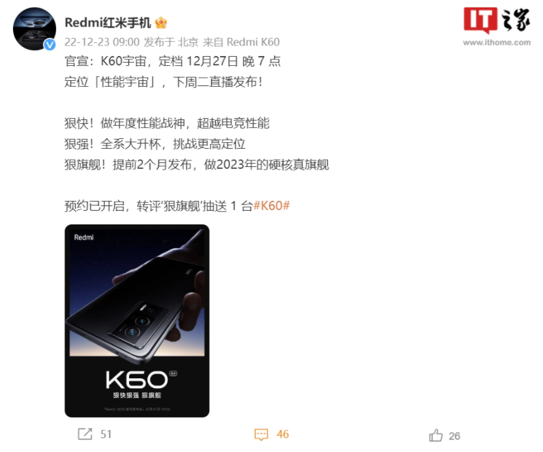Image resolution: width=543 pixels, height=452 pixels.
Task: Click the blue verified badge on avatar
Action: coord(50,44)
